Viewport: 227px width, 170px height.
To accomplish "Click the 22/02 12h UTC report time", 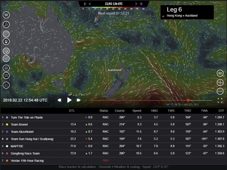I will point(114,4).
